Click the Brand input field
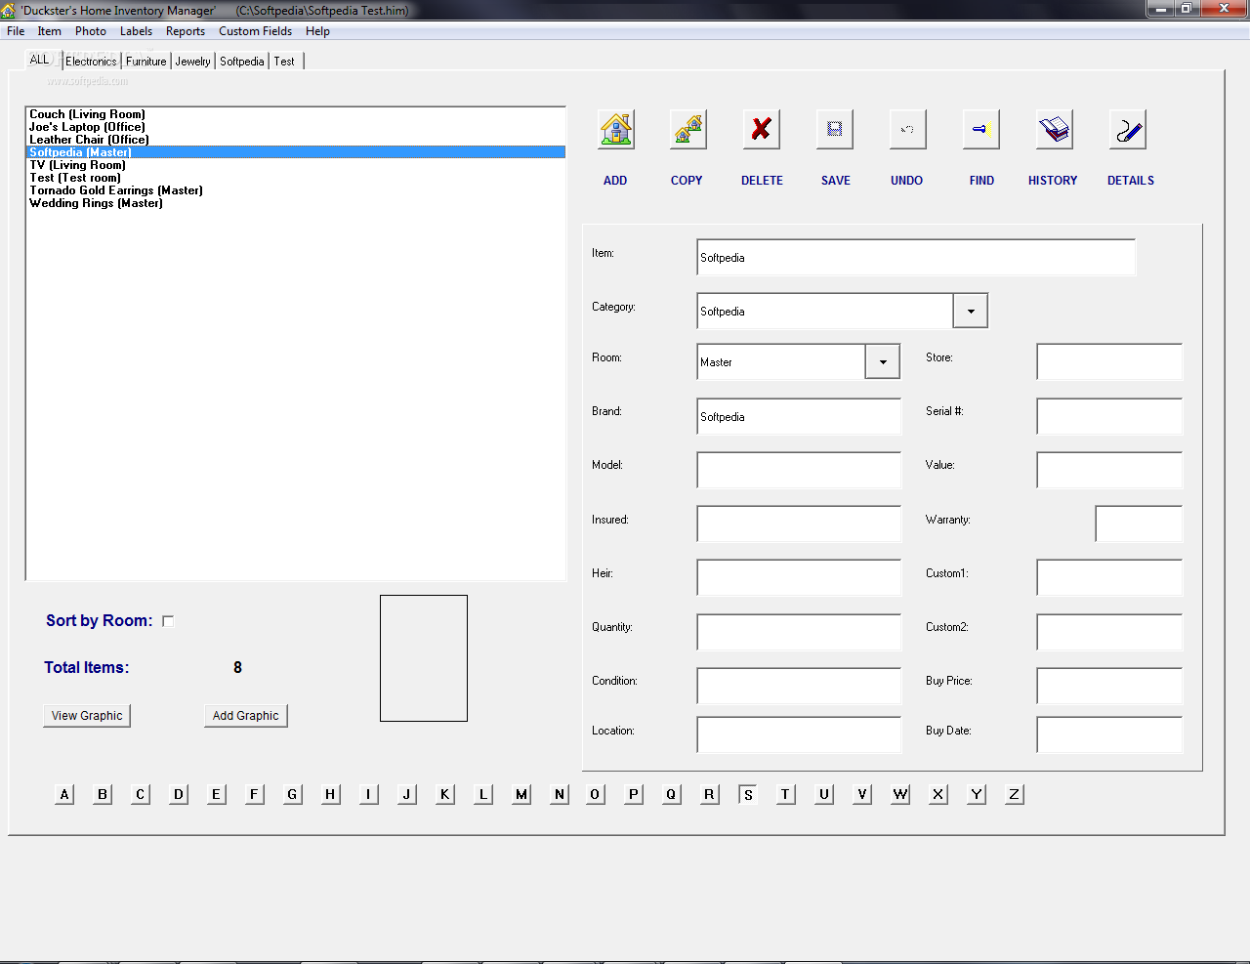 coord(799,417)
